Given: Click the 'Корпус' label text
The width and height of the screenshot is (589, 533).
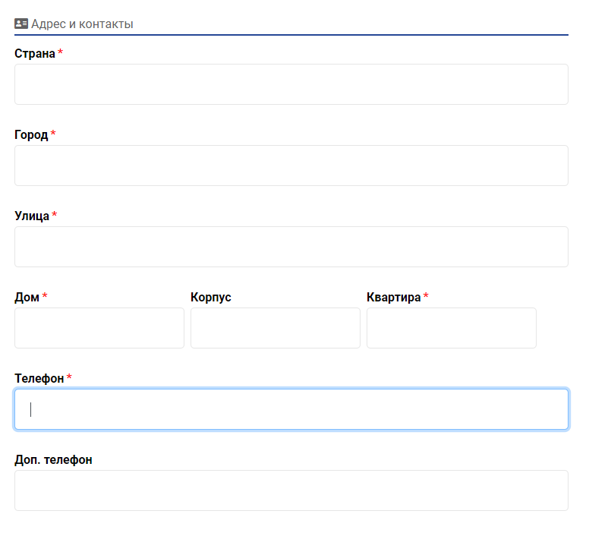Looking at the screenshot, I should click(x=211, y=298).
